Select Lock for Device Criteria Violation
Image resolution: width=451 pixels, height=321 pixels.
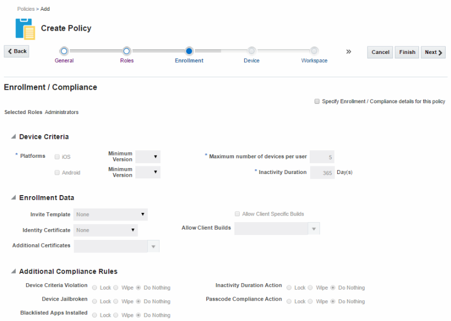tap(94, 287)
